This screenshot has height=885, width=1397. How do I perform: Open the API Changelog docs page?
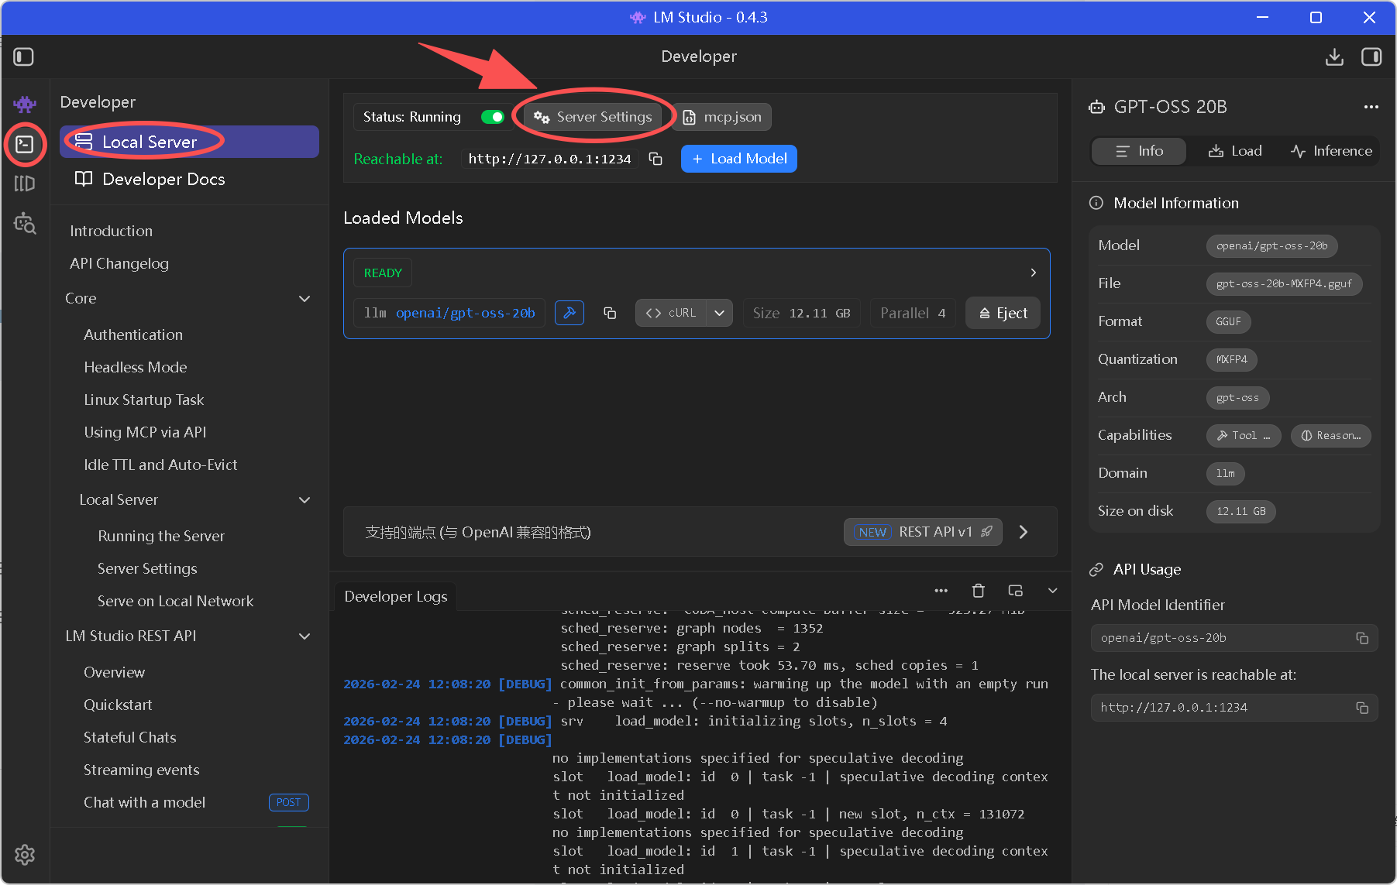click(x=119, y=263)
